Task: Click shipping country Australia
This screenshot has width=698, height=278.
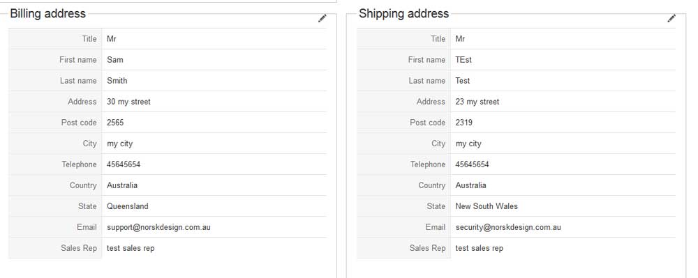Action: click(470, 185)
